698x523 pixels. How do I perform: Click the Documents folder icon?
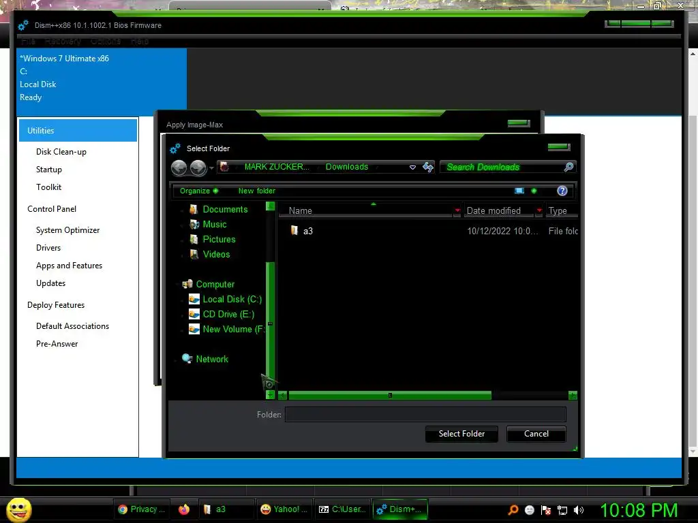[x=194, y=210]
